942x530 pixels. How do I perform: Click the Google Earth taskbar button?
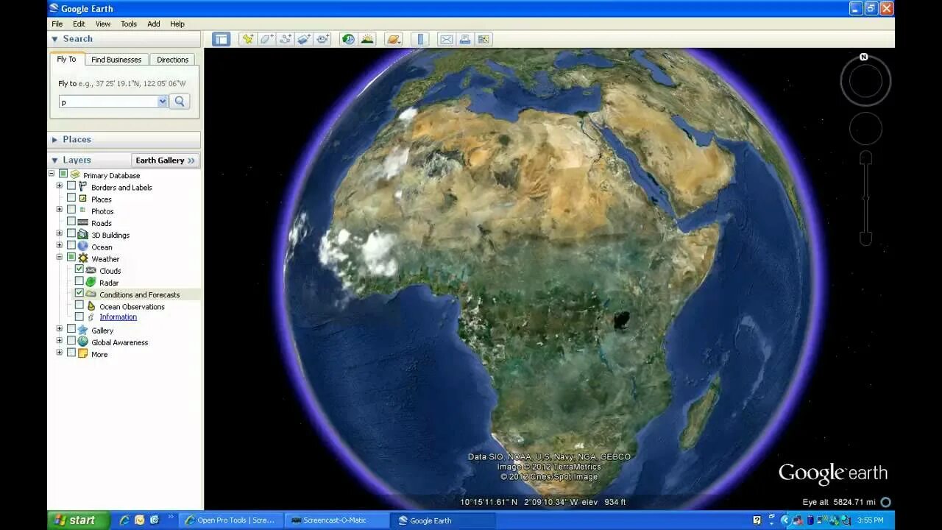(442, 520)
